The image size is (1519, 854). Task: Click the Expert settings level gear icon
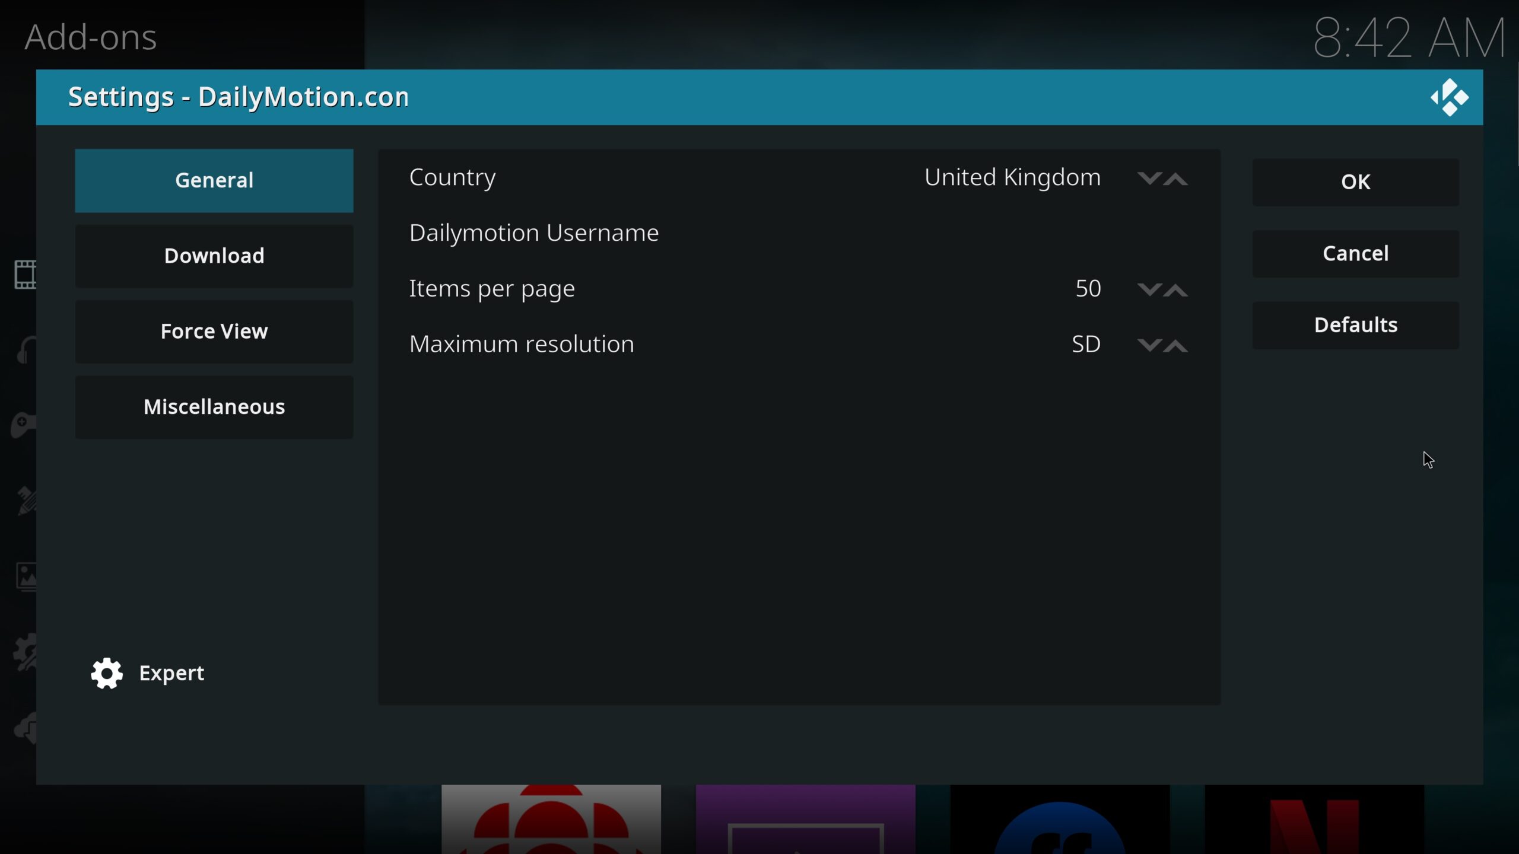point(107,673)
